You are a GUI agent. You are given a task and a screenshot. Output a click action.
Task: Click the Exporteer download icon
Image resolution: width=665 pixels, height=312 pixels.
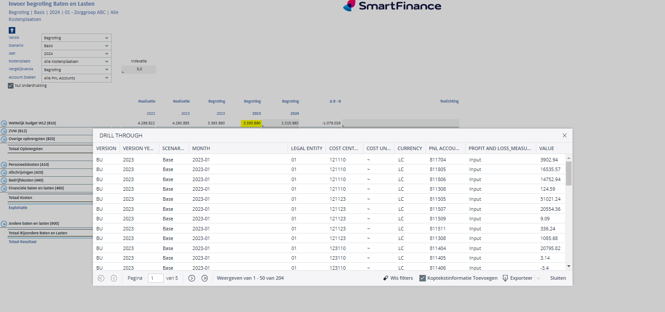(505, 278)
